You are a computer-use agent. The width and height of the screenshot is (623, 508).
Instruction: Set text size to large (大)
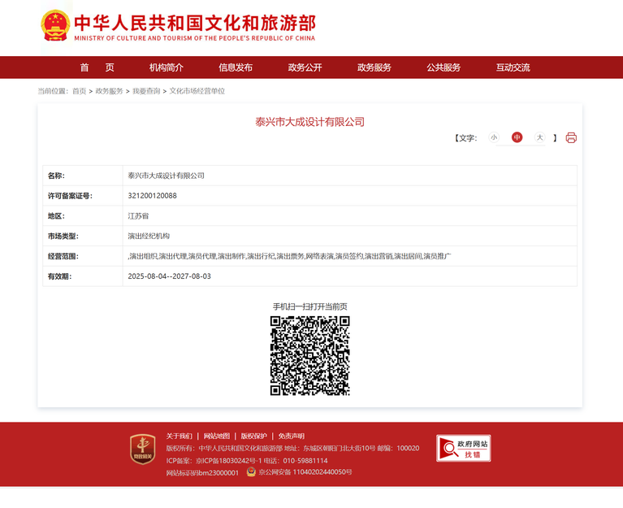(539, 137)
